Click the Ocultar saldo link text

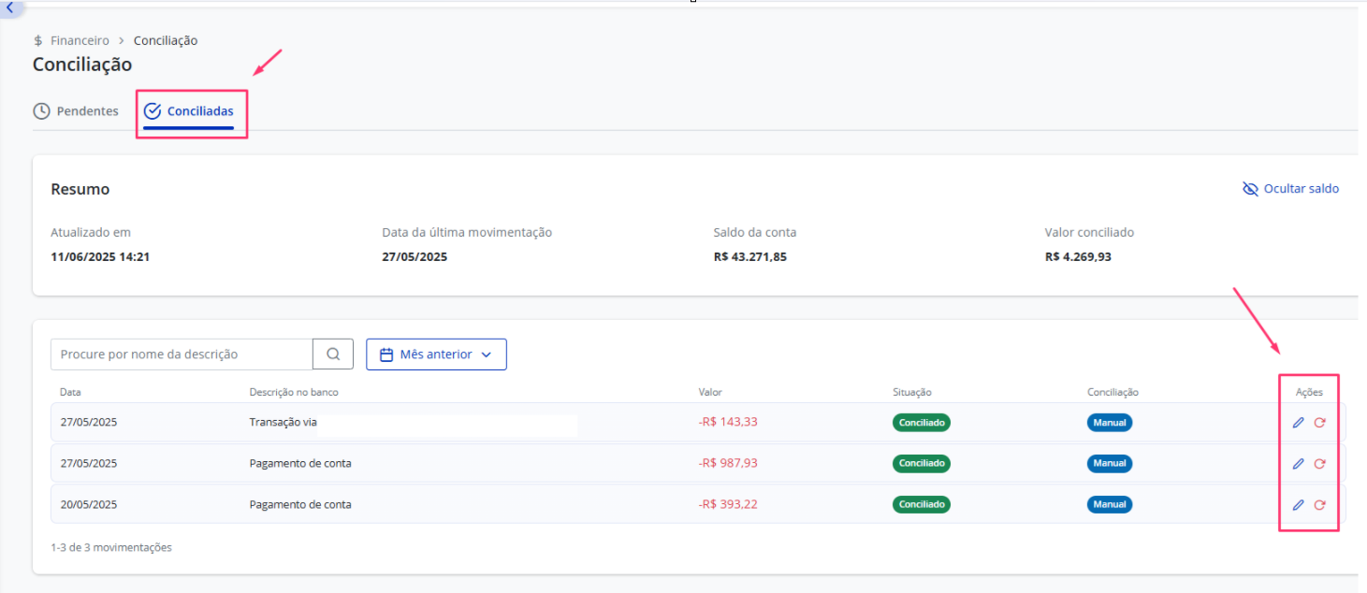pos(1302,189)
